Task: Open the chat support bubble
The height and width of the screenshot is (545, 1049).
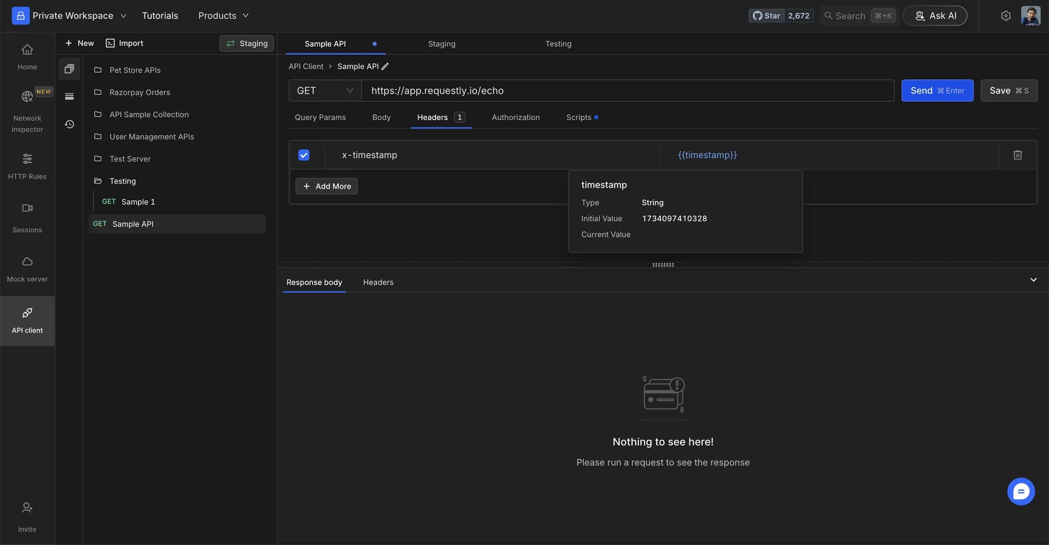Action: point(1020,491)
